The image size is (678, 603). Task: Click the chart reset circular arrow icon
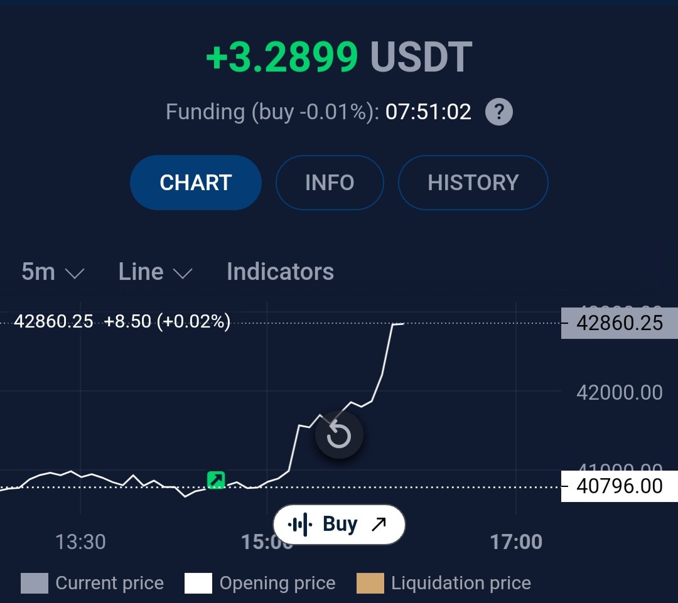click(339, 435)
